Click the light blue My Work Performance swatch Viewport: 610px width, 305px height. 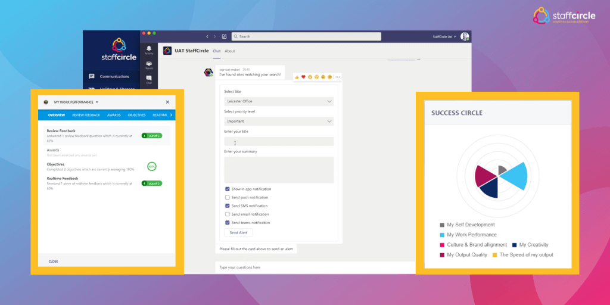coord(442,235)
